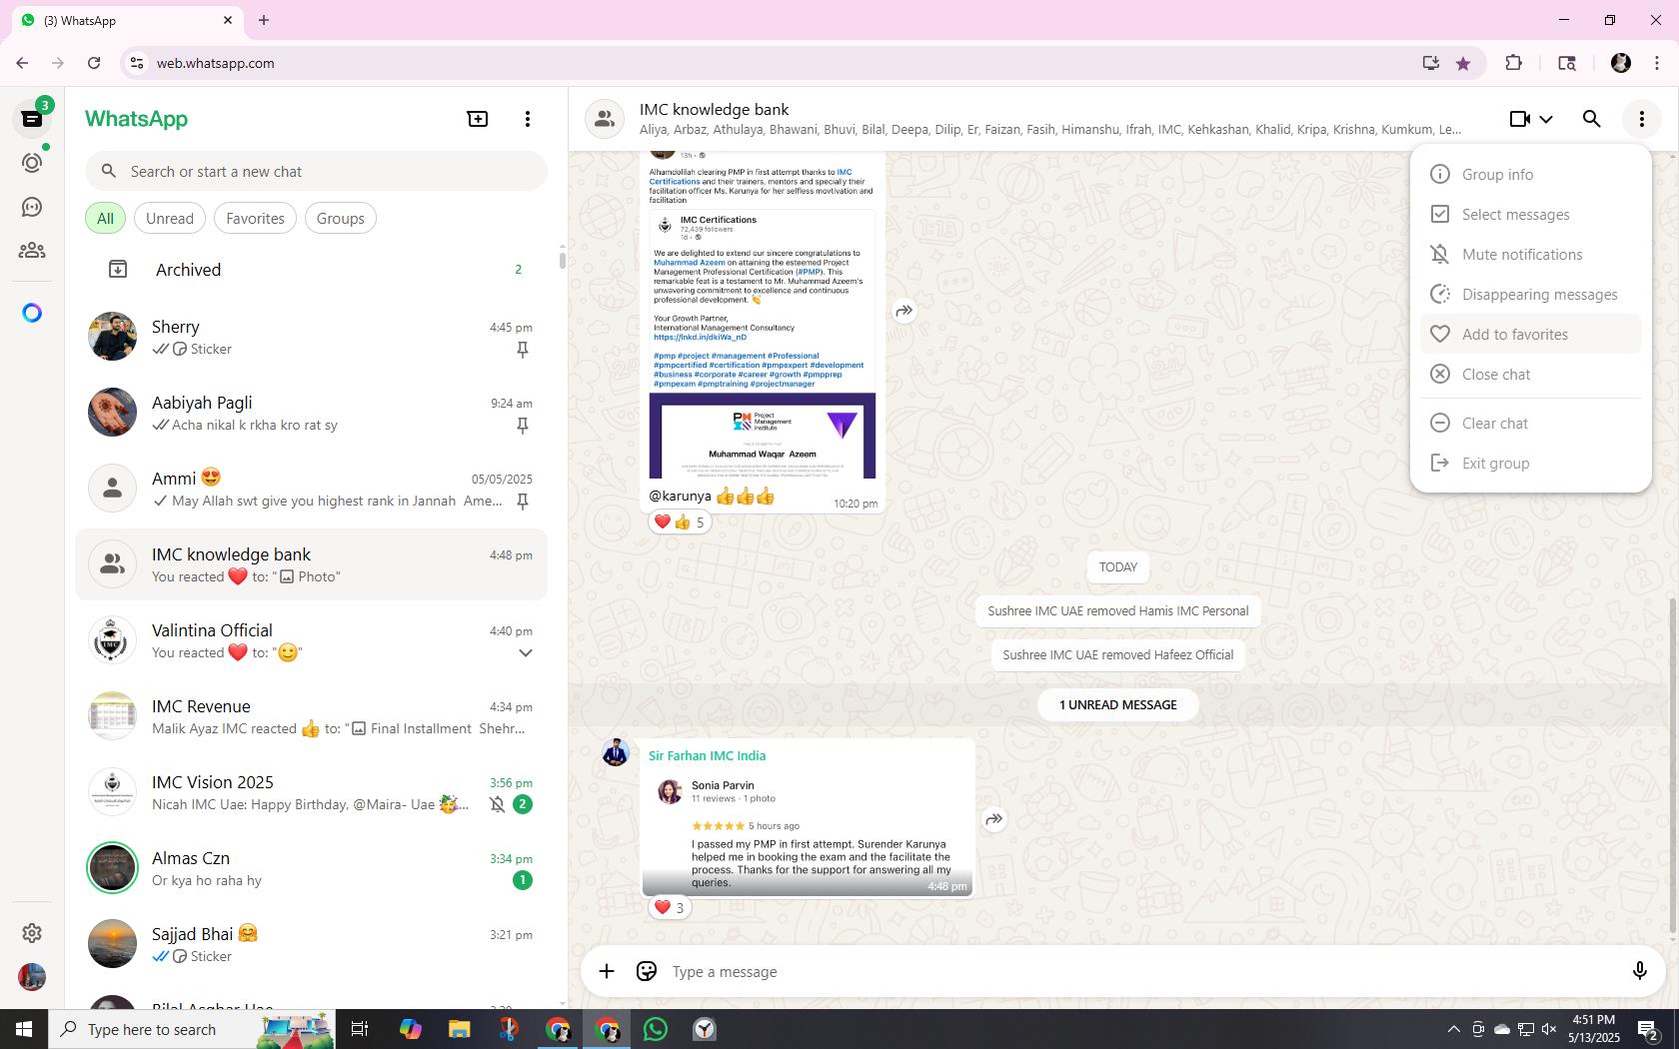
Task: Open the attach plus button in composer
Action: (x=606, y=971)
